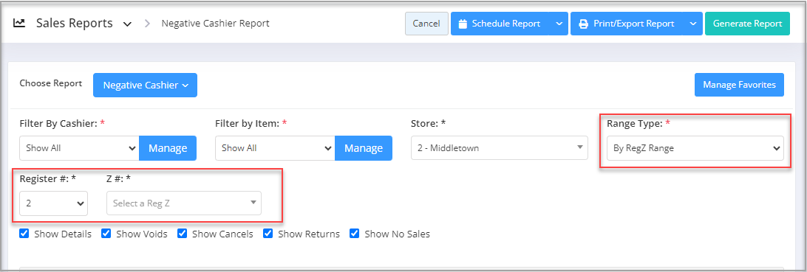Open the Print/Export Report dropdown arrow
The width and height of the screenshot is (807, 272).
(x=692, y=24)
